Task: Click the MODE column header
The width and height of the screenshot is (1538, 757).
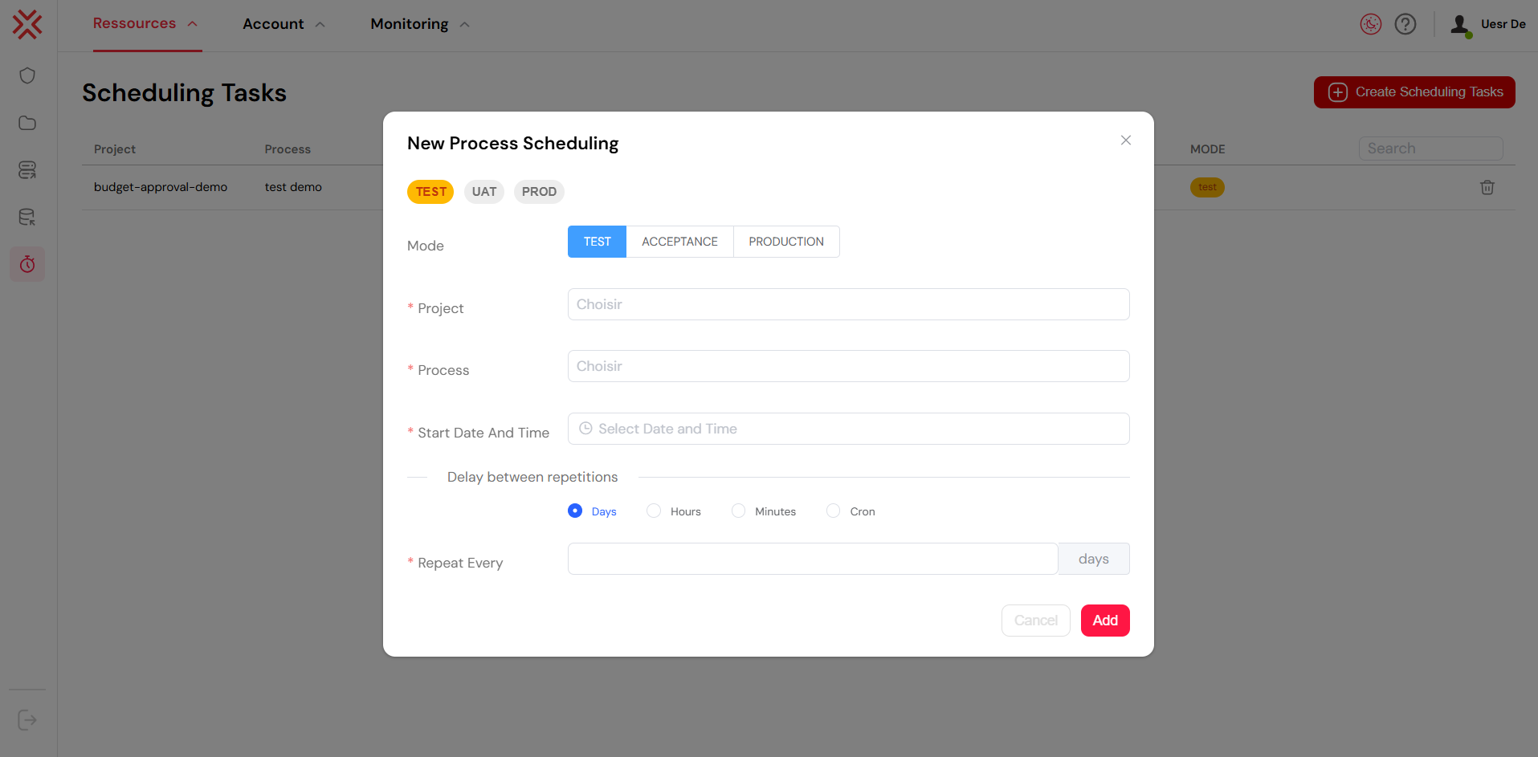Action: (1207, 149)
